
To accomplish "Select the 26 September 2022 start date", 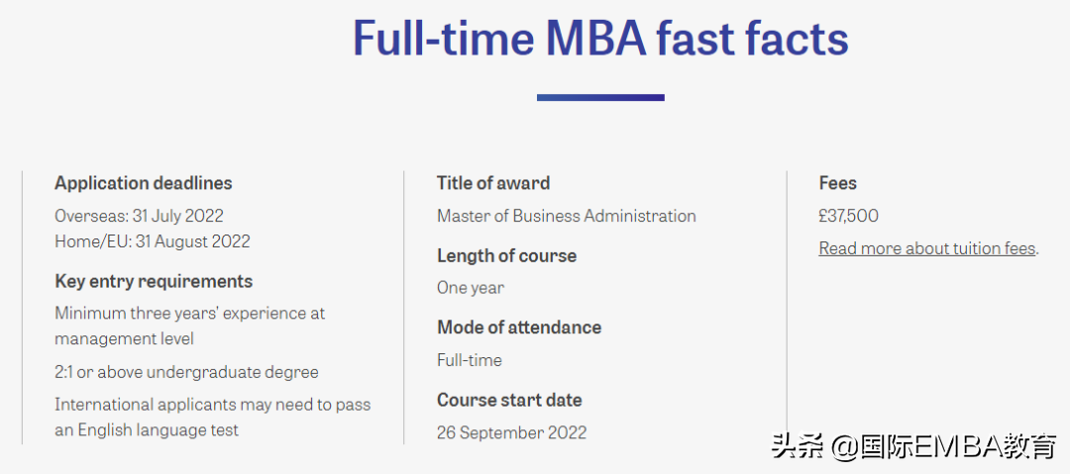I will click(x=511, y=432).
